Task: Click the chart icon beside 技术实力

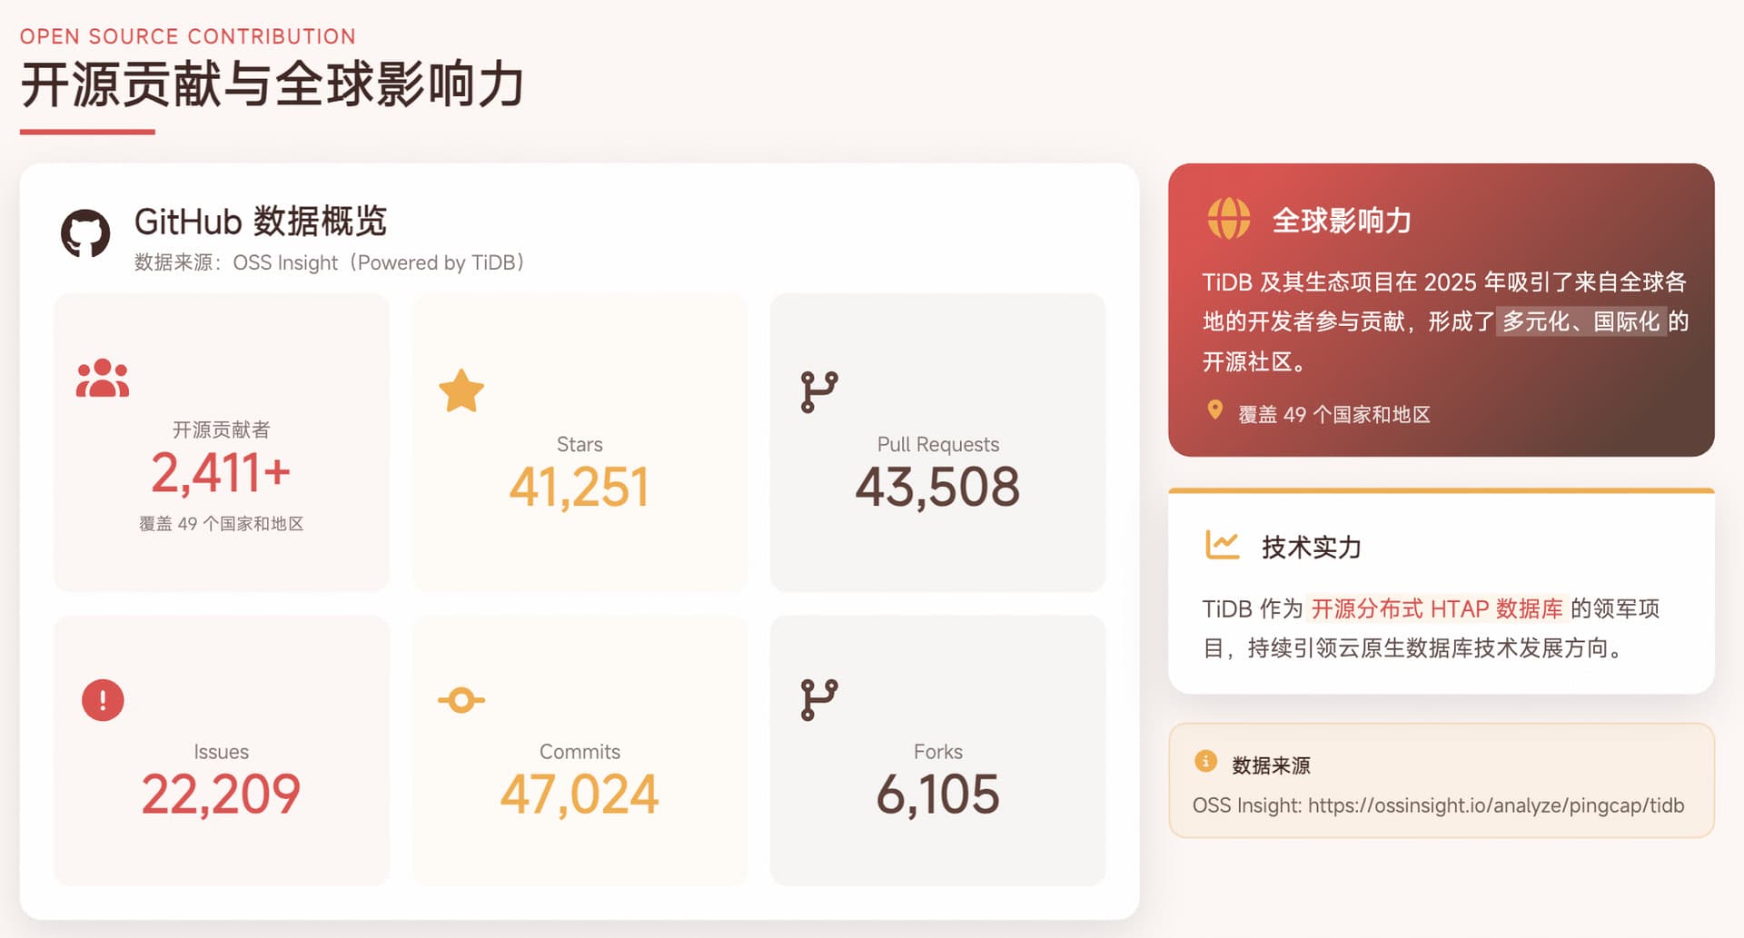Action: [x=1223, y=545]
